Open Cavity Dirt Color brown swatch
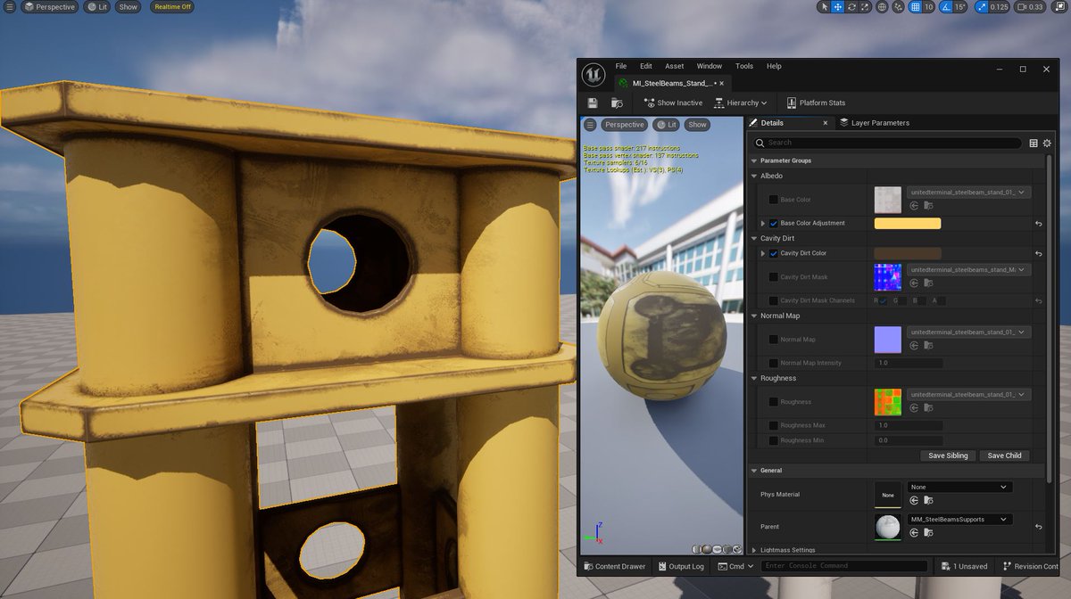The height and width of the screenshot is (599, 1071). tap(908, 253)
